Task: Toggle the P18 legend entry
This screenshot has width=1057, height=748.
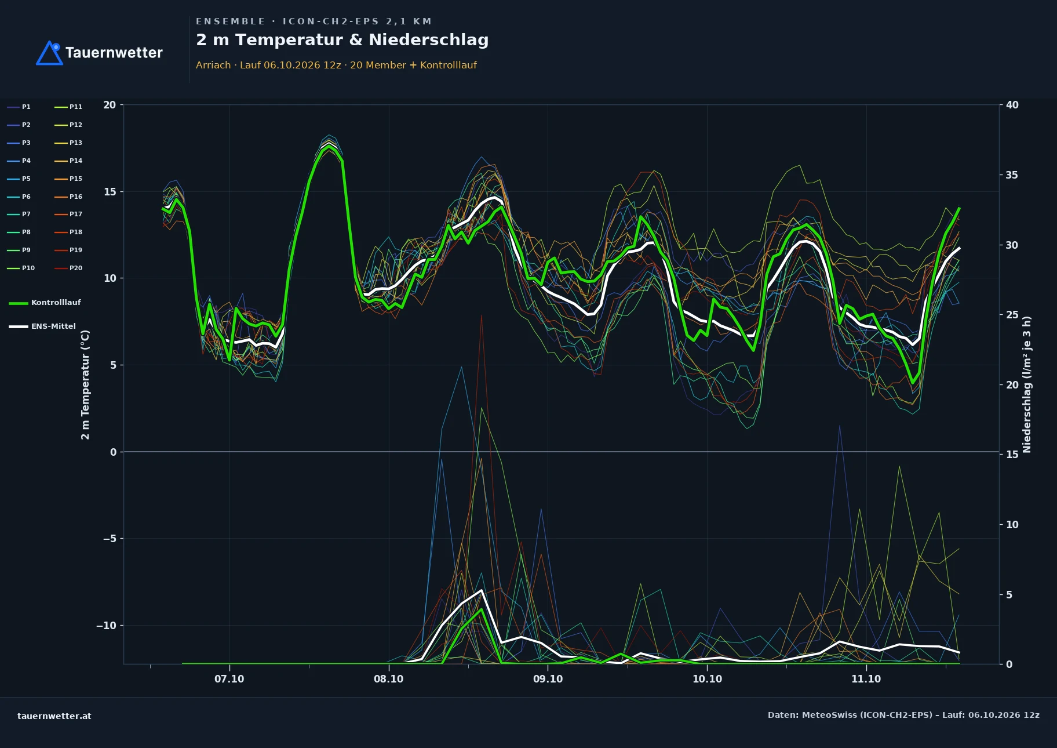Action: pos(68,232)
